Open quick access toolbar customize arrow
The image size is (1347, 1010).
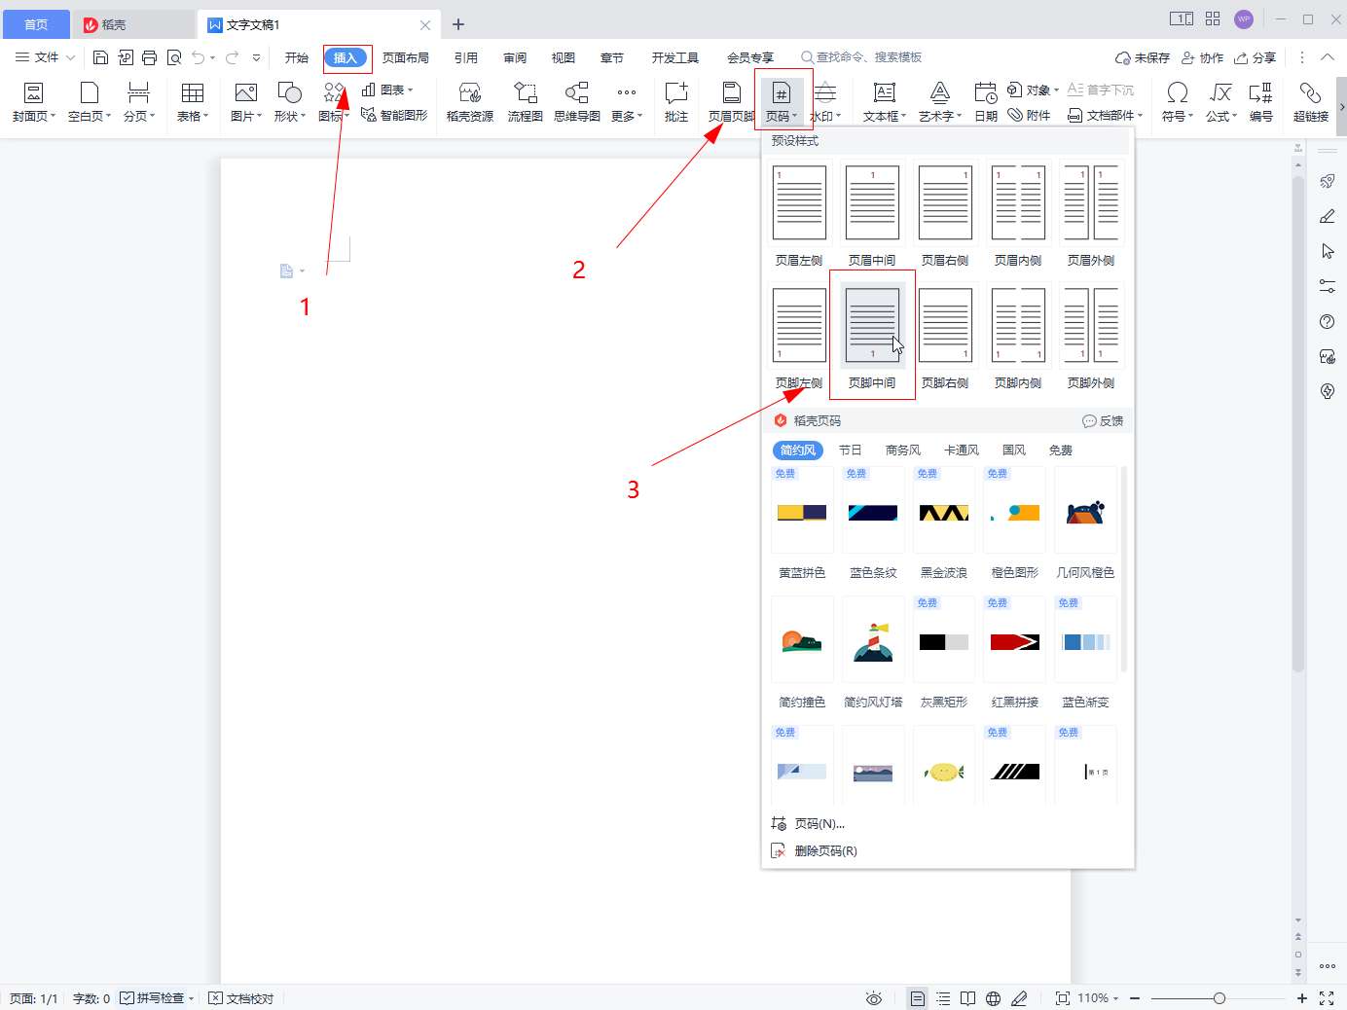pyautogui.click(x=256, y=57)
